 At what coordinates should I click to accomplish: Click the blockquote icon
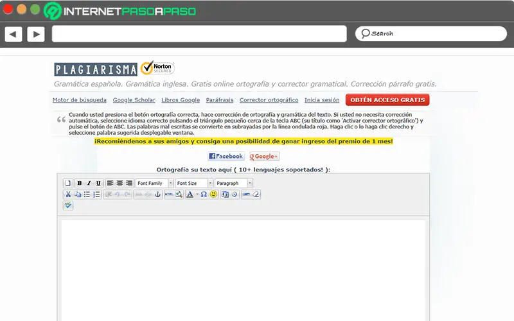tap(108, 195)
